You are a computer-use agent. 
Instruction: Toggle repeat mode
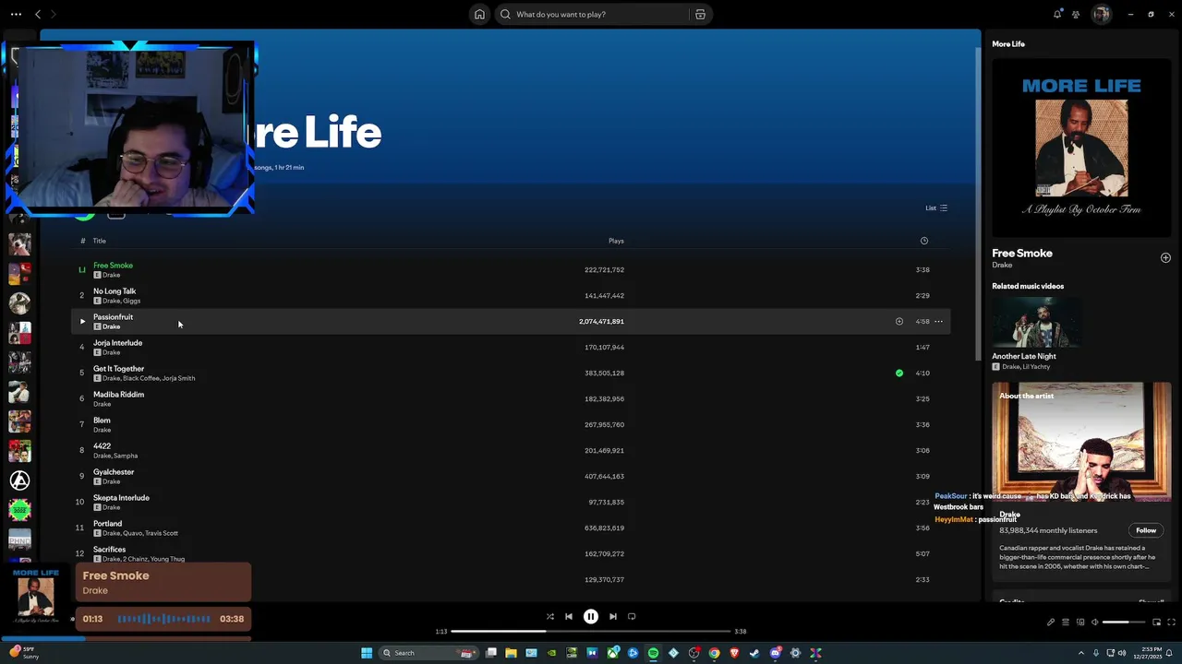(632, 616)
